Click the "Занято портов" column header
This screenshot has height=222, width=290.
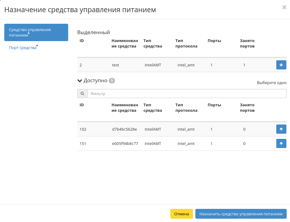point(247,107)
